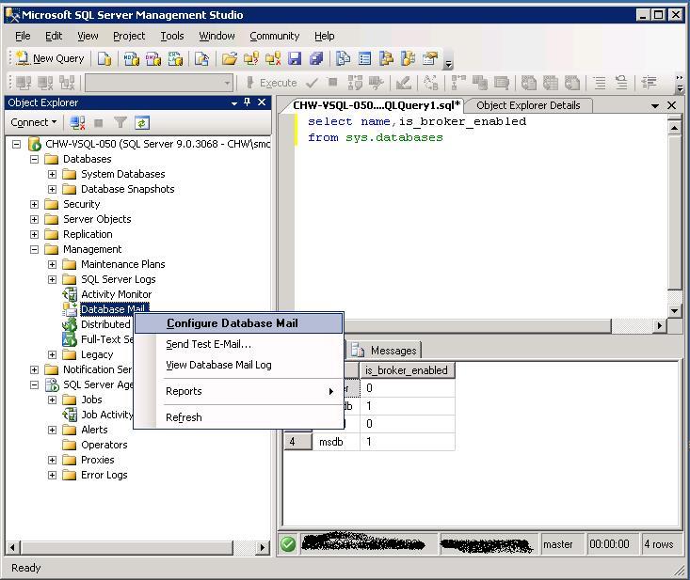This screenshot has width=690, height=580.
Task: Expand the Security folder
Action: click(34, 204)
